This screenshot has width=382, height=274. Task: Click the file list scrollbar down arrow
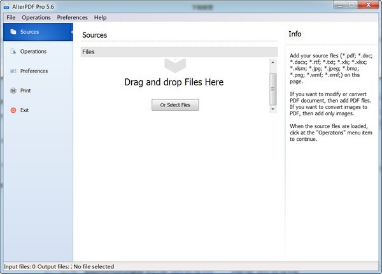(273, 110)
